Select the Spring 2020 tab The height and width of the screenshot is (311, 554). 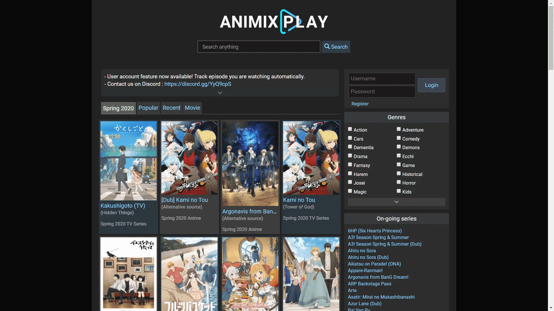tap(118, 108)
